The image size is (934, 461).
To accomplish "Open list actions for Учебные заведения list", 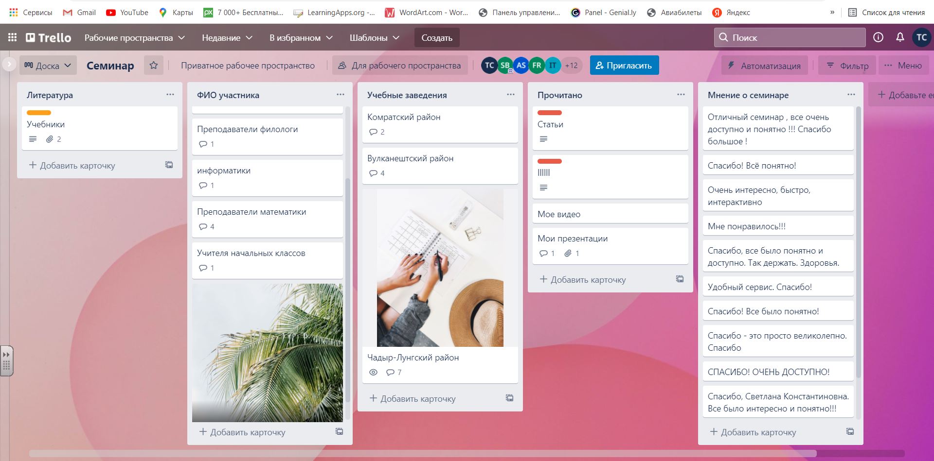I will click(x=510, y=95).
